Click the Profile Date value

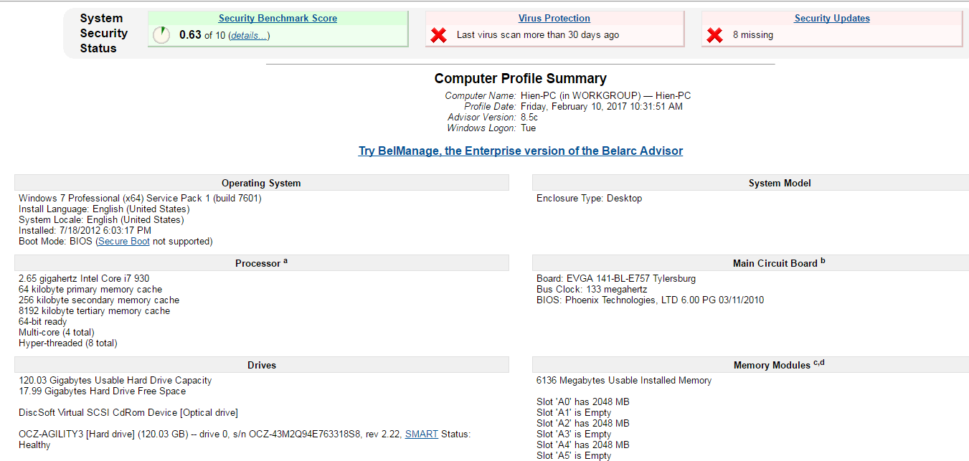point(602,106)
